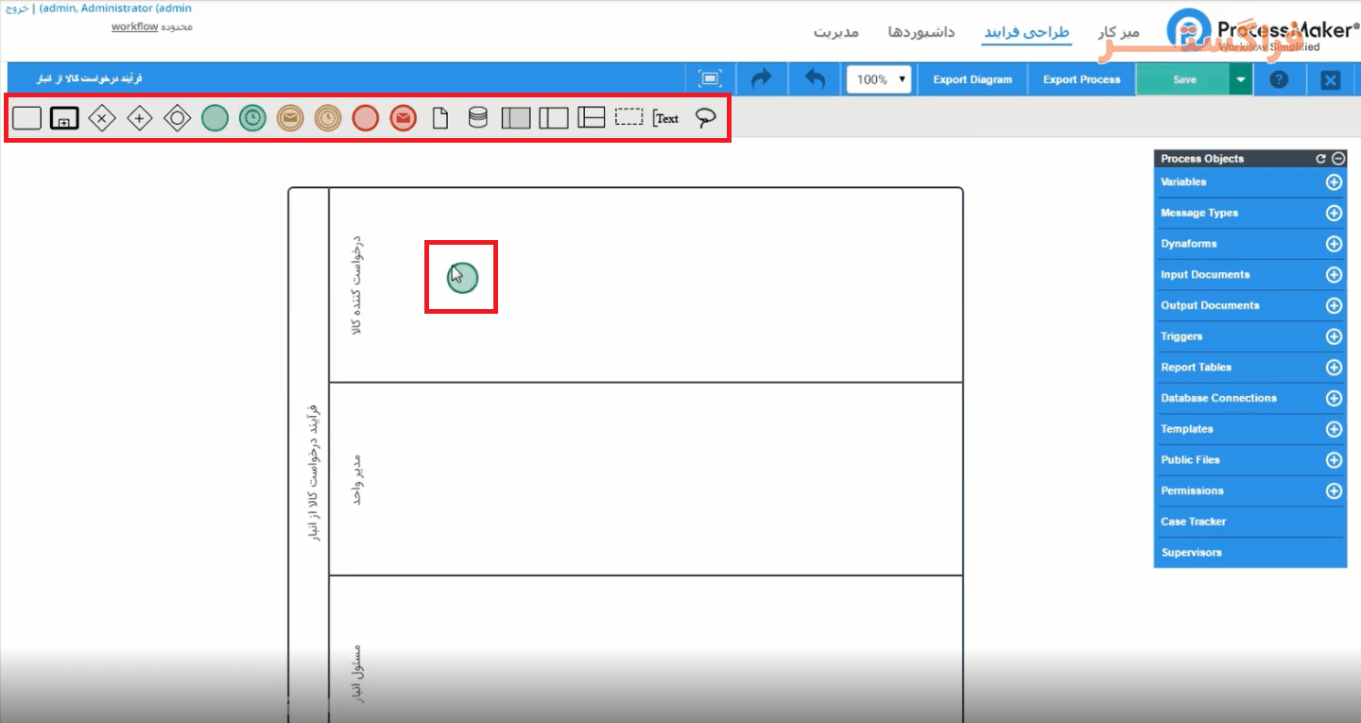Select the green Start Event tool
1361x723 pixels.
215,117
